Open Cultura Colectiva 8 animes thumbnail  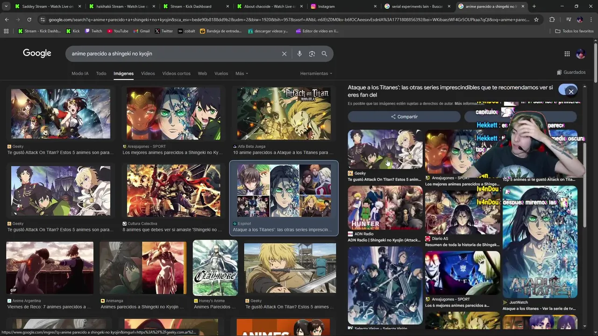coord(173,190)
